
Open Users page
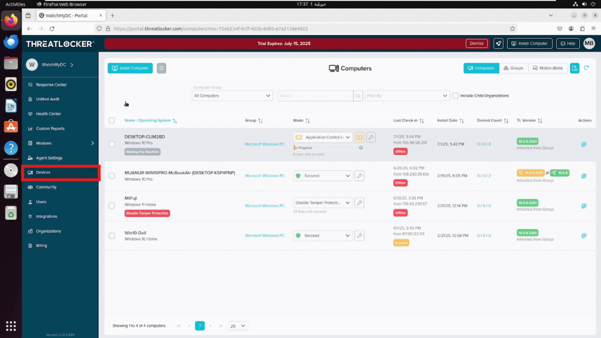click(x=41, y=202)
